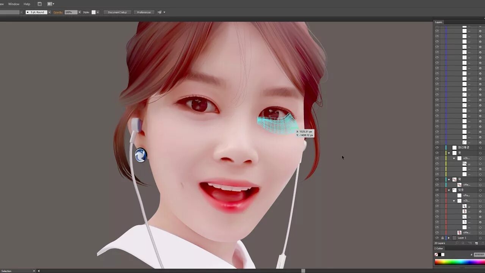
Task: Hide the 머리배경 layer
Action: click(x=437, y=147)
